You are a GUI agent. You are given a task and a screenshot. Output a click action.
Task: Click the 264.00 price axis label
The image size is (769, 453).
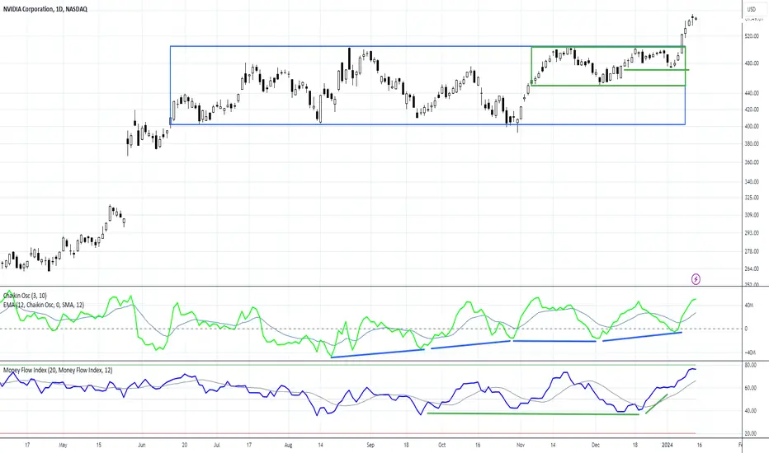[x=752, y=269]
